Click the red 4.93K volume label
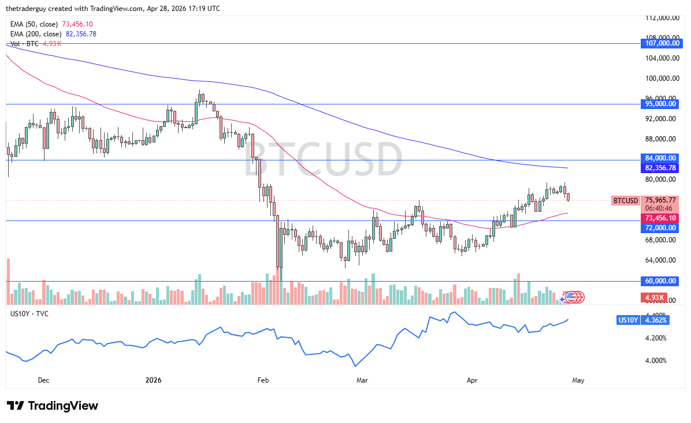Image resolution: width=691 pixels, height=423 pixels. pyautogui.click(x=655, y=298)
